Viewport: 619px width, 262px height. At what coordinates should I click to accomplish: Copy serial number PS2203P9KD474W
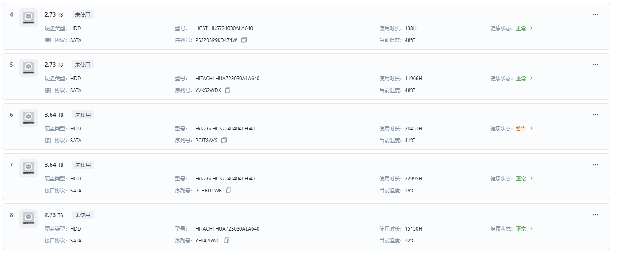[x=244, y=40]
